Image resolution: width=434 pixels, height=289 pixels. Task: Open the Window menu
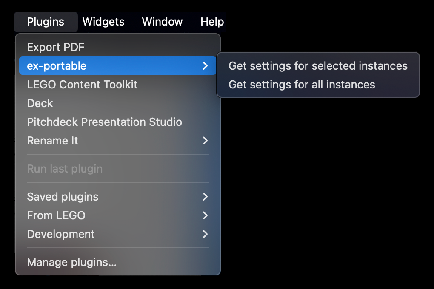[x=162, y=22]
